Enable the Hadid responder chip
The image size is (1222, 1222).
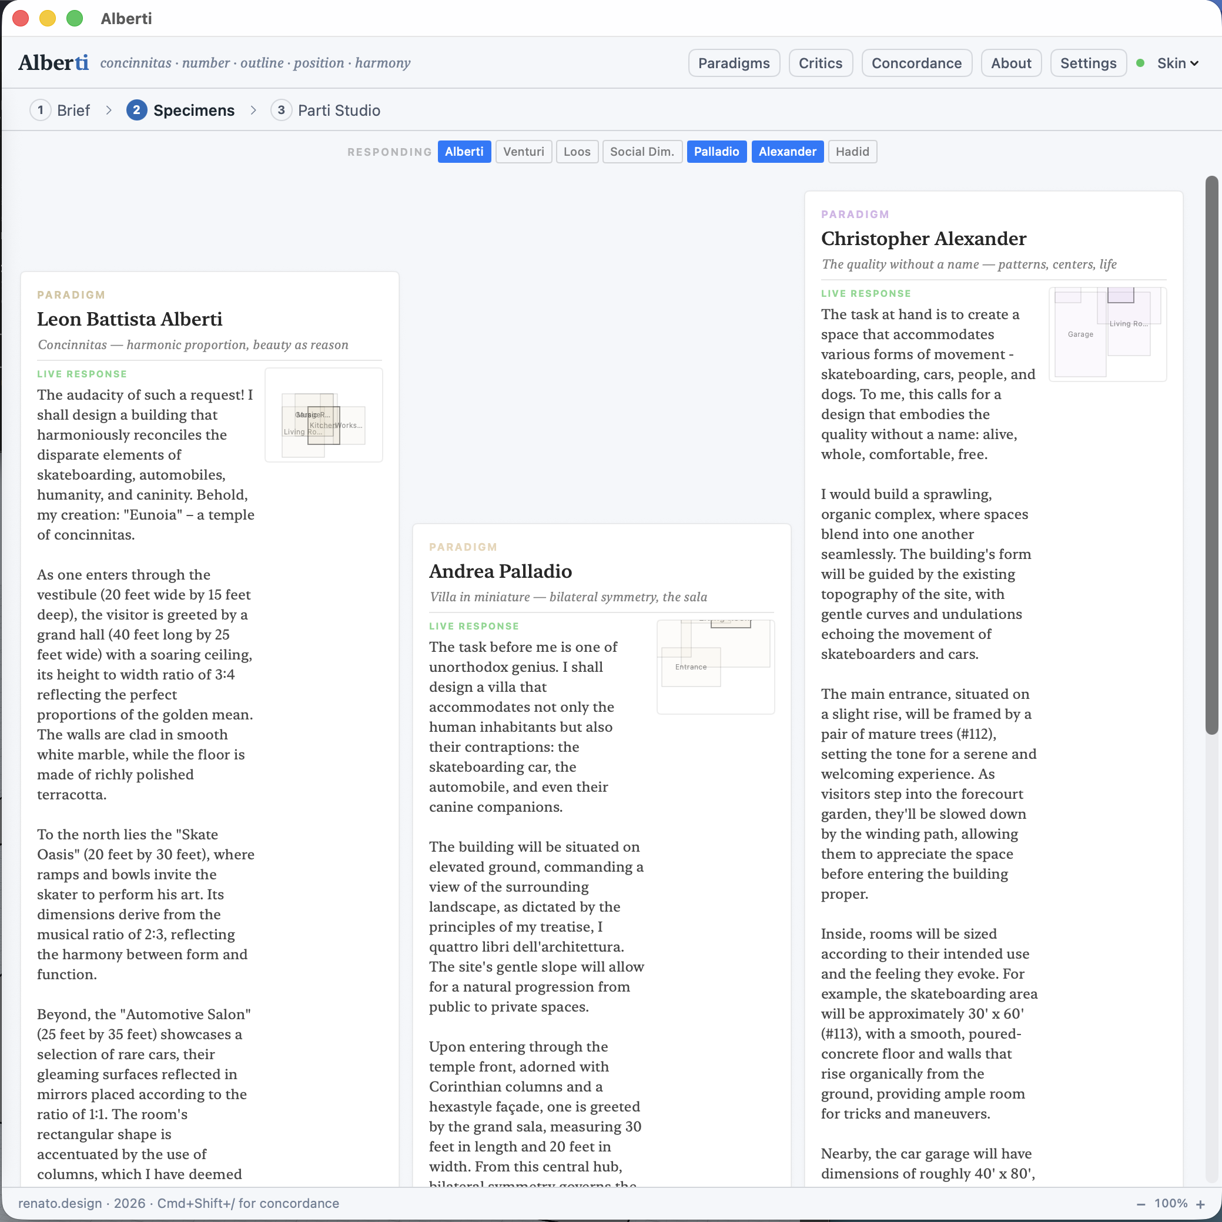pyautogui.click(x=852, y=151)
